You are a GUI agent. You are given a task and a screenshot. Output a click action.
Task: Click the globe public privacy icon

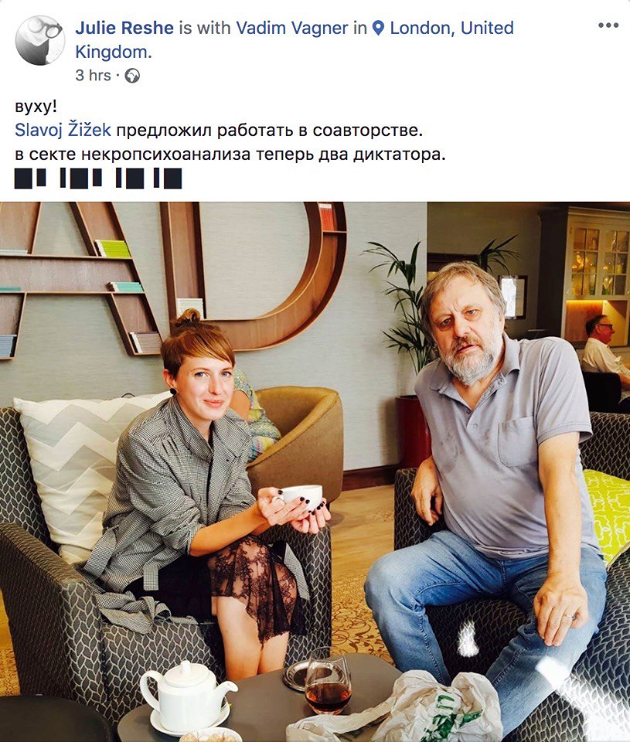pyautogui.click(x=132, y=76)
